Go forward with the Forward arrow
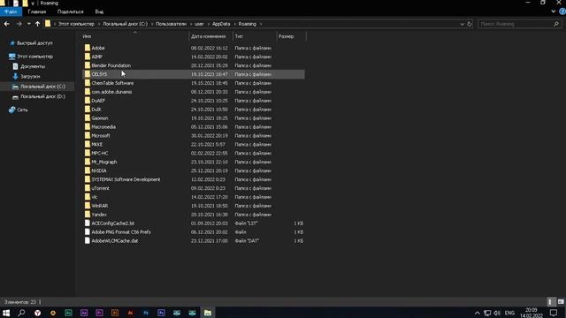 [x=19, y=24]
